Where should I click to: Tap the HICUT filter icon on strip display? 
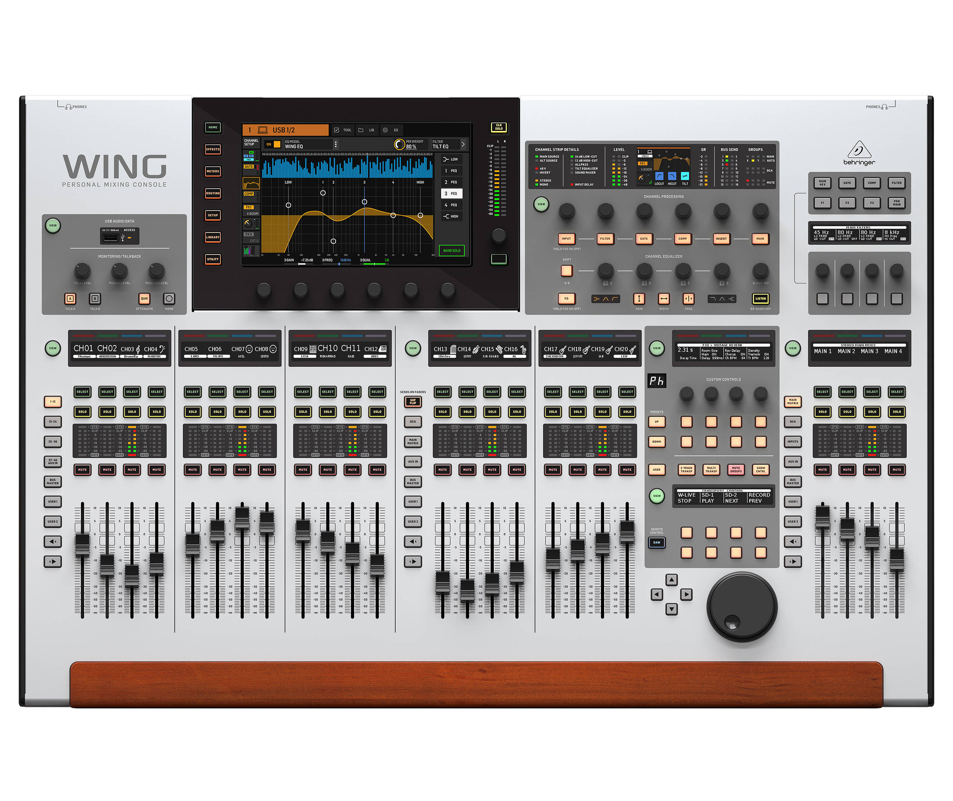tap(672, 176)
